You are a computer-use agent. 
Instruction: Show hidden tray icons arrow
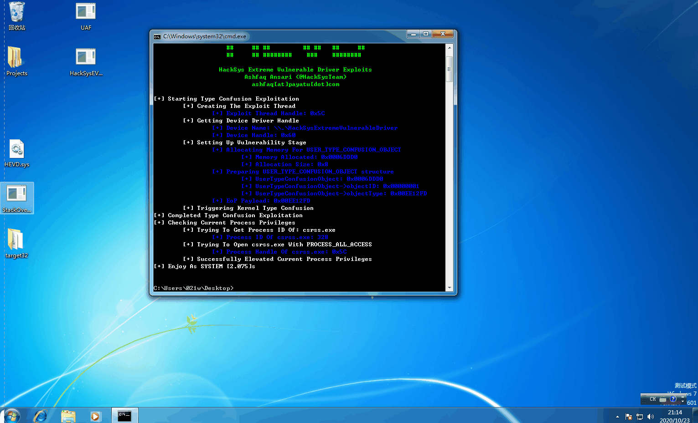point(617,417)
